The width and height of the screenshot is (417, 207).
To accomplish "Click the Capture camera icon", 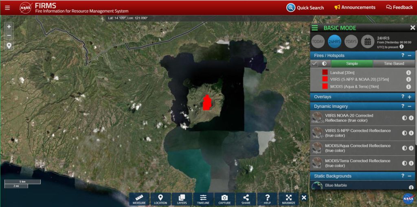I will click(x=224, y=199).
